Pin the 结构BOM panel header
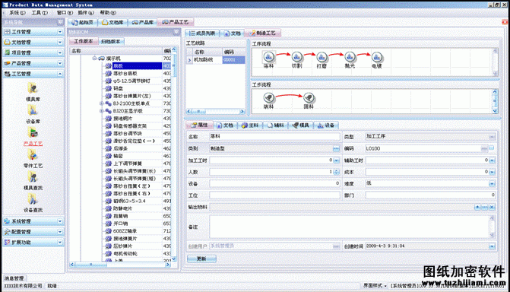 176,32
